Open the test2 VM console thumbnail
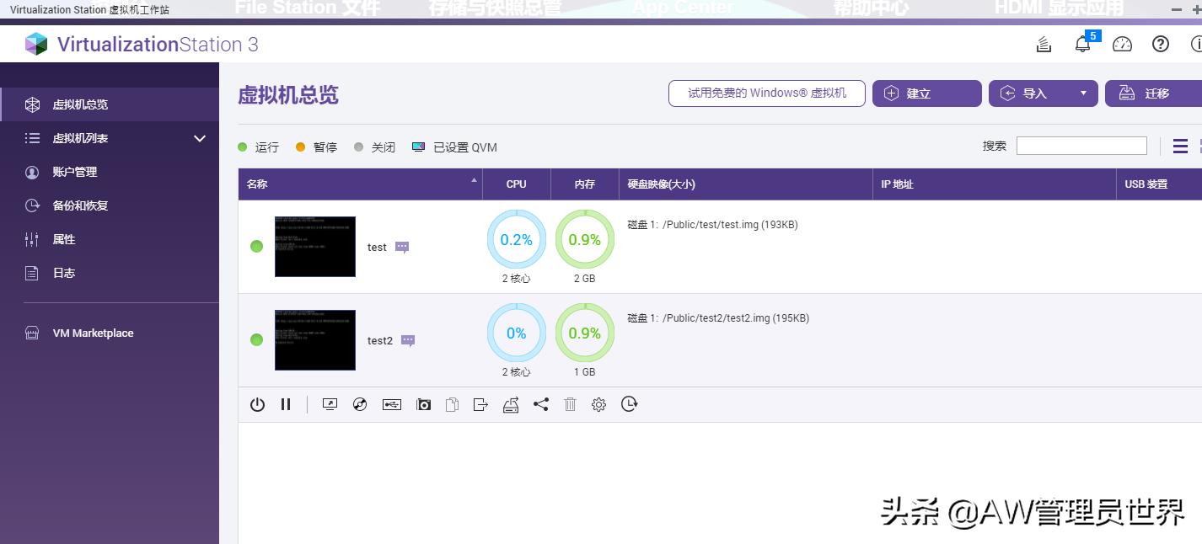Viewport: 1202px width, 544px height. 315,340
